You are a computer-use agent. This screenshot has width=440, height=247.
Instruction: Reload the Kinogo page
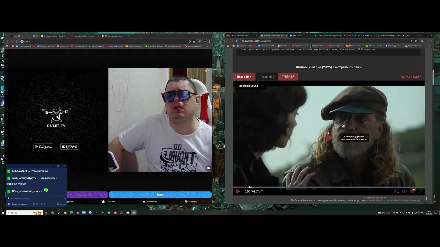(237, 41)
